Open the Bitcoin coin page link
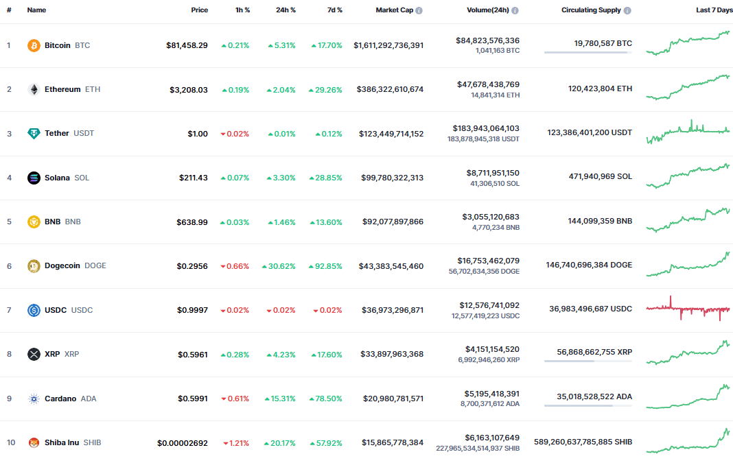 tap(58, 45)
